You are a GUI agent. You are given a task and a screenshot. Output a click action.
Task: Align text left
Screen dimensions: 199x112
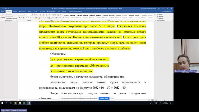pos(43,18)
